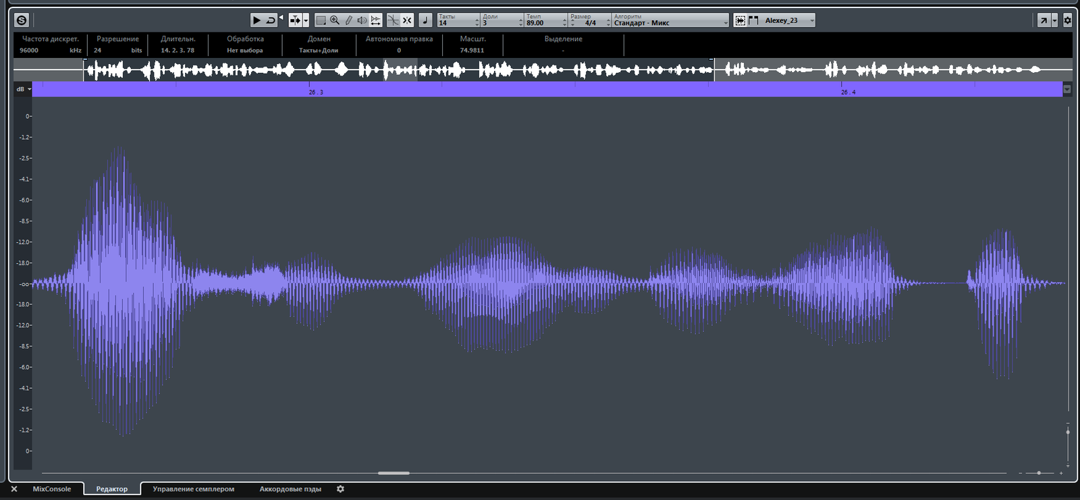Click the 14. 2. 3. 78 length value

pyautogui.click(x=178, y=50)
